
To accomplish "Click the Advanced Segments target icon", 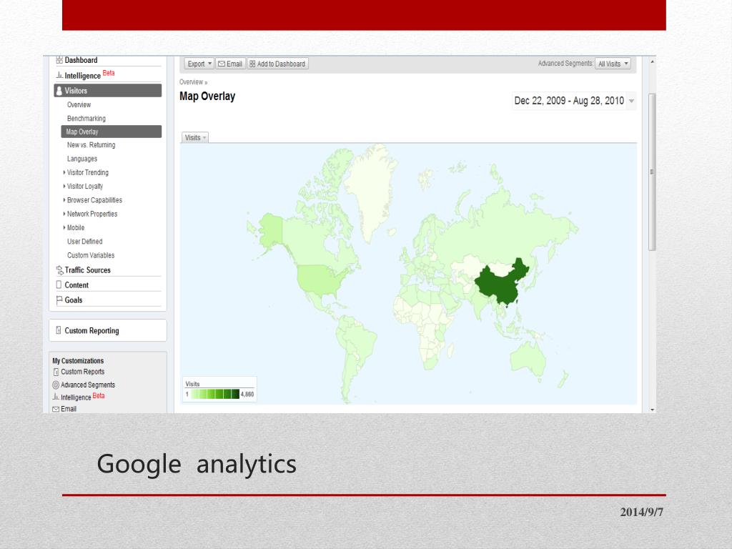I will (56, 385).
